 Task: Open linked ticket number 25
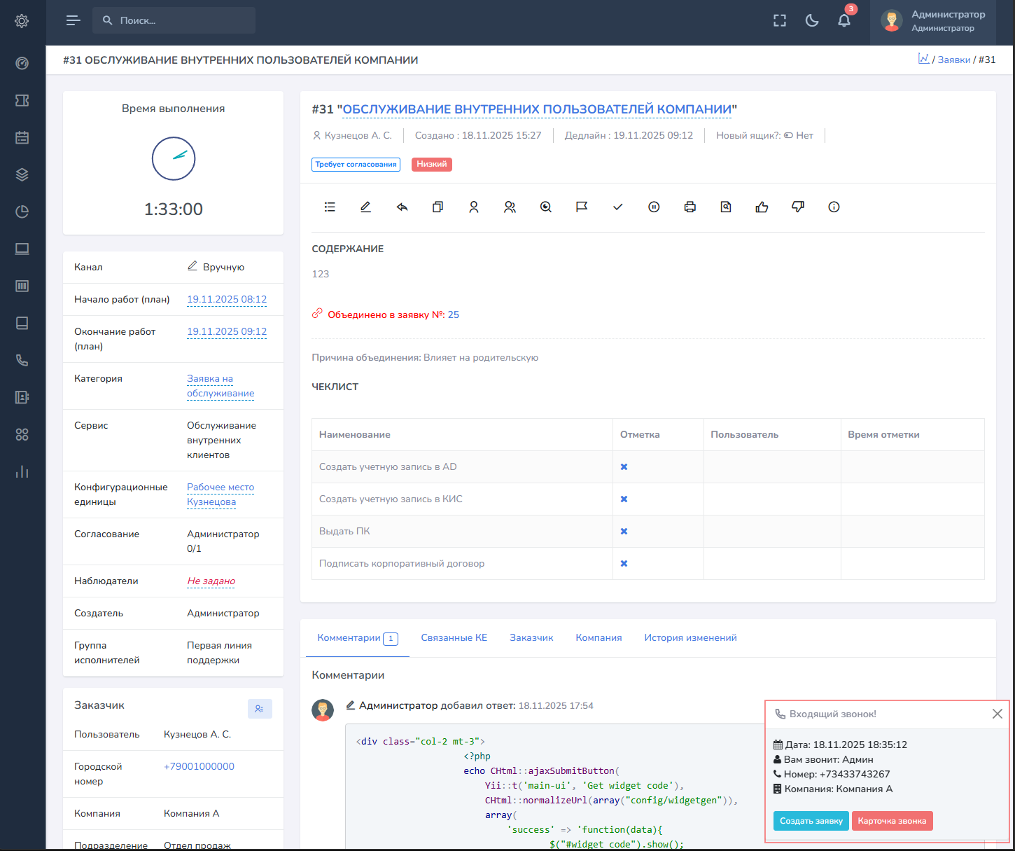tap(454, 314)
